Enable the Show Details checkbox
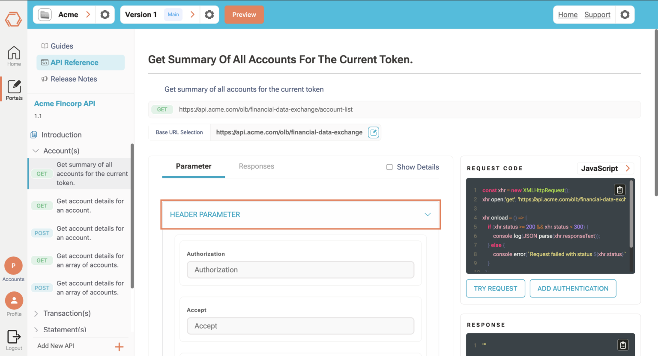 click(390, 167)
